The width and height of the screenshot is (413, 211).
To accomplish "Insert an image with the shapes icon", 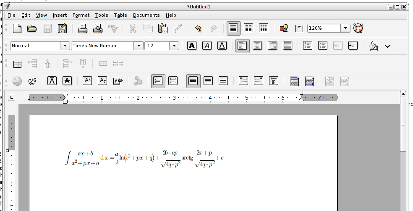I will tap(284, 28).
